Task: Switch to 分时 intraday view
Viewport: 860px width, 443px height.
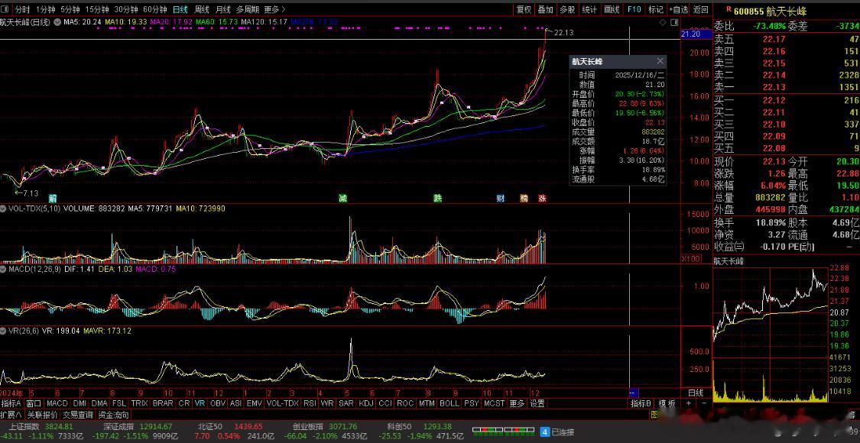Action: tap(22, 9)
